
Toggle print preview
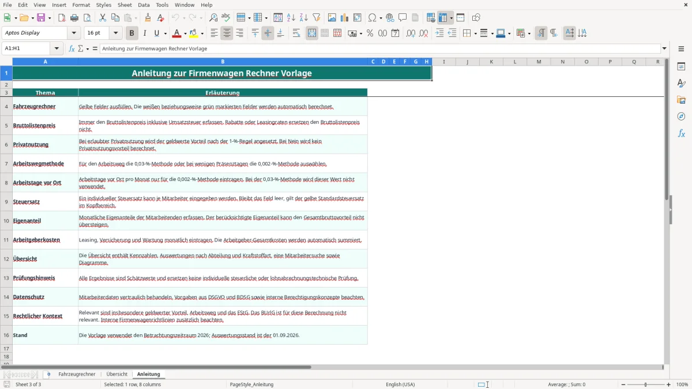[87, 18]
